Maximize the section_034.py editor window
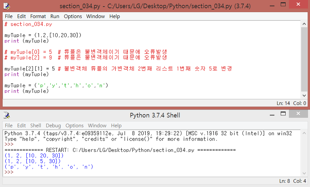 [283, 5]
